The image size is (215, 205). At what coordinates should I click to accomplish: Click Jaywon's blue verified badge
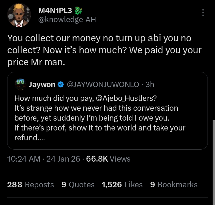tap(60, 85)
